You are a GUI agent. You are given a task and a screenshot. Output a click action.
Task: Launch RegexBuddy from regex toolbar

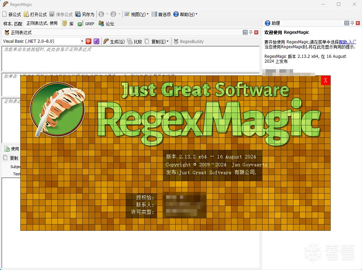(188, 41)
